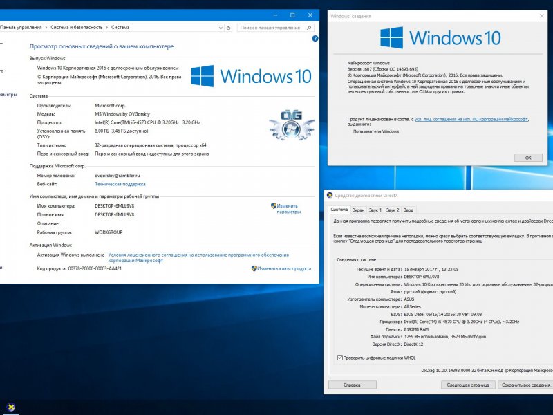Click the "Справка" button in DirectX

[x=352, y=385]
